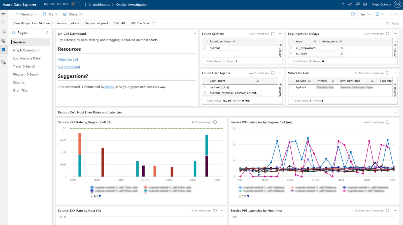Open the Who's On Call link

(68, 60)
